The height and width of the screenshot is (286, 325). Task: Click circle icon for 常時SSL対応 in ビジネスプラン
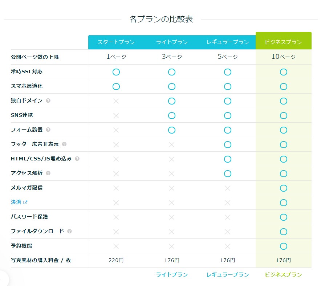click(x=284, y=72)
